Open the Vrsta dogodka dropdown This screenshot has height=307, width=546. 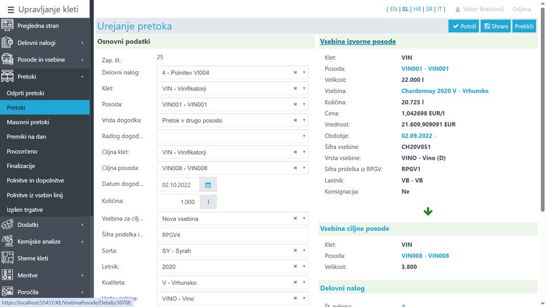point(304,121)
